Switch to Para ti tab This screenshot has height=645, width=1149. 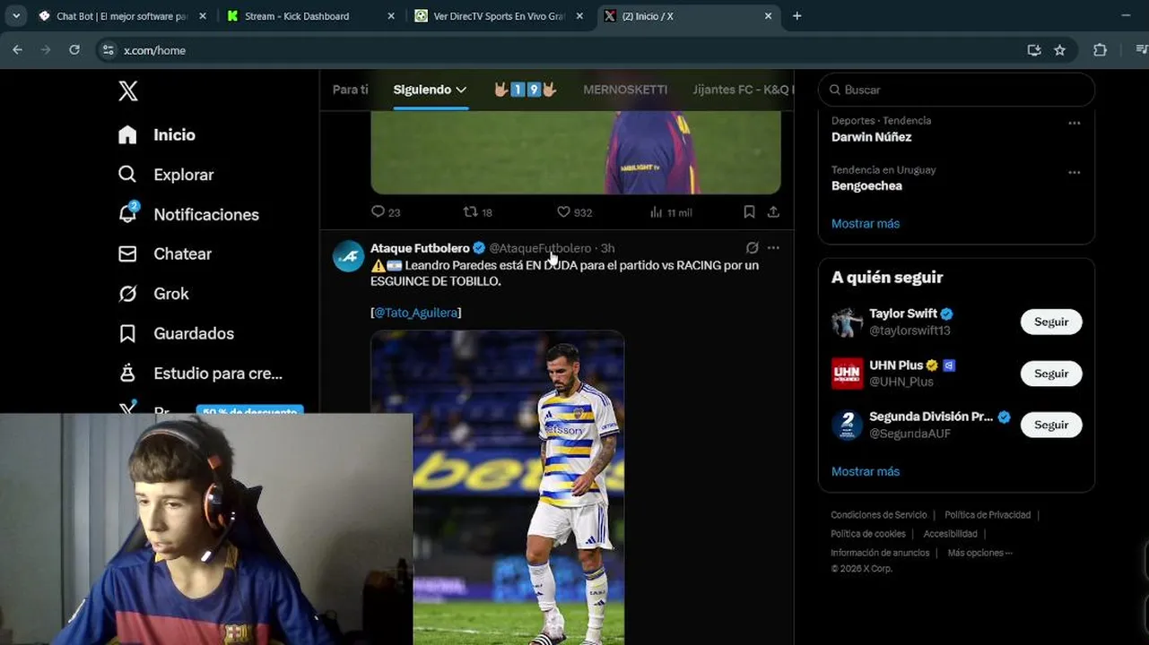coord(350,90)
